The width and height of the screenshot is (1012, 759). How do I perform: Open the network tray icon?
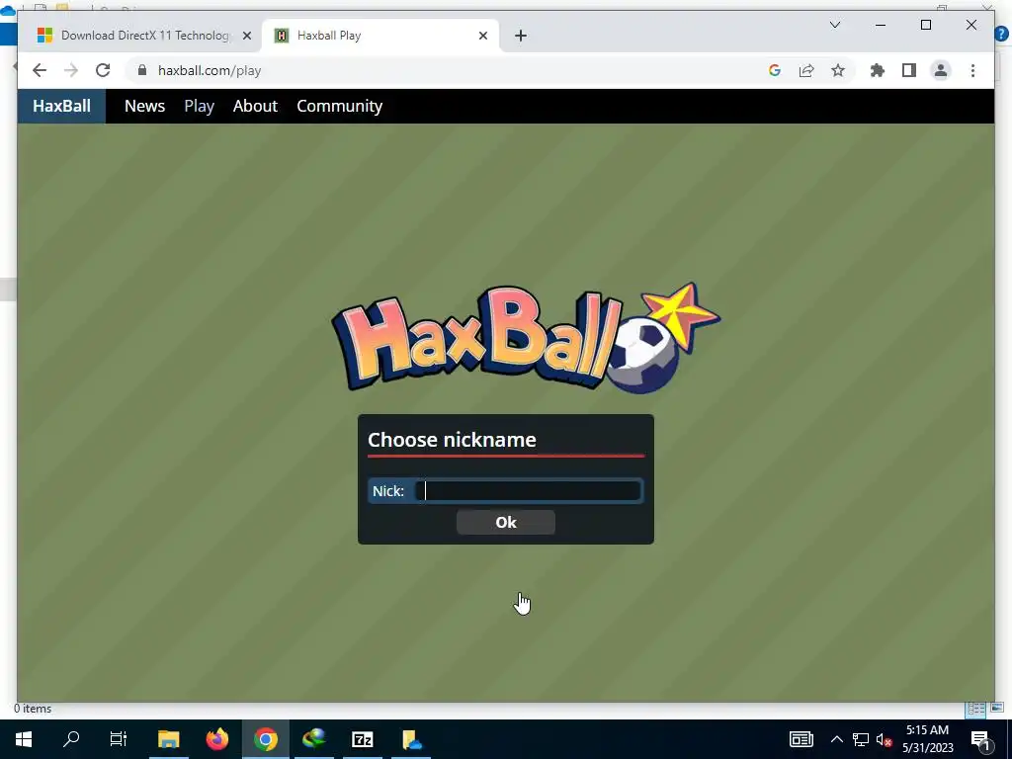(861, 739)
